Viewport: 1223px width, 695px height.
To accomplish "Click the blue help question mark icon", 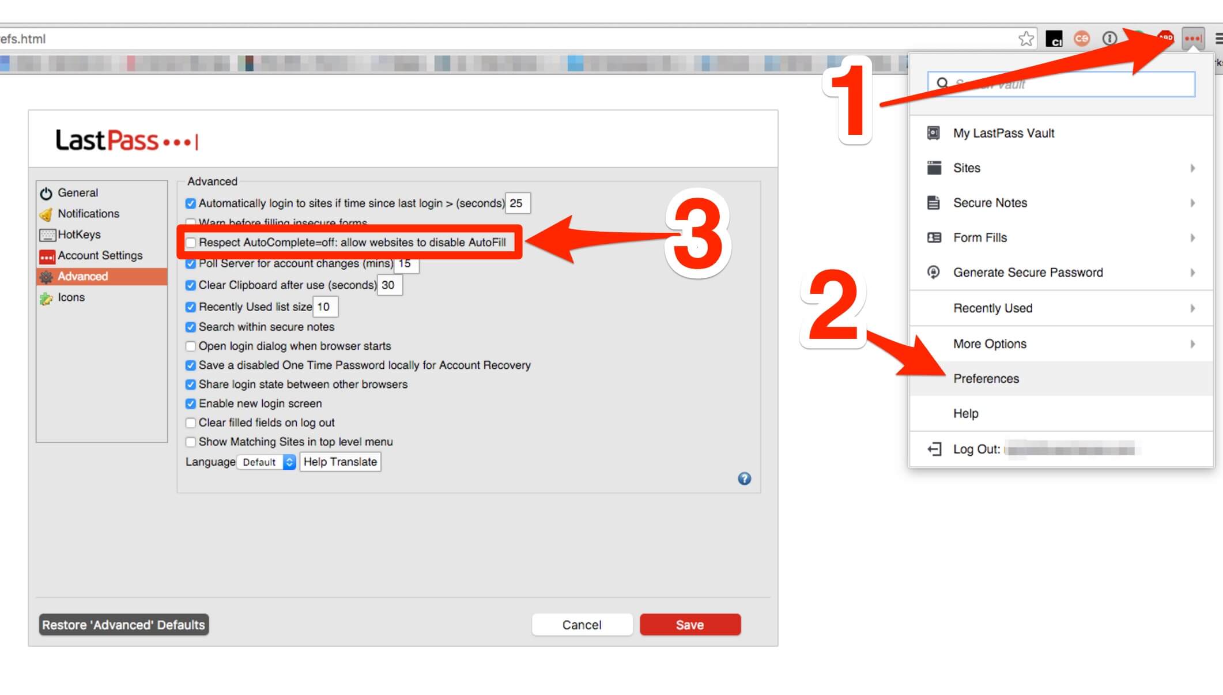I will coord(744,478).
